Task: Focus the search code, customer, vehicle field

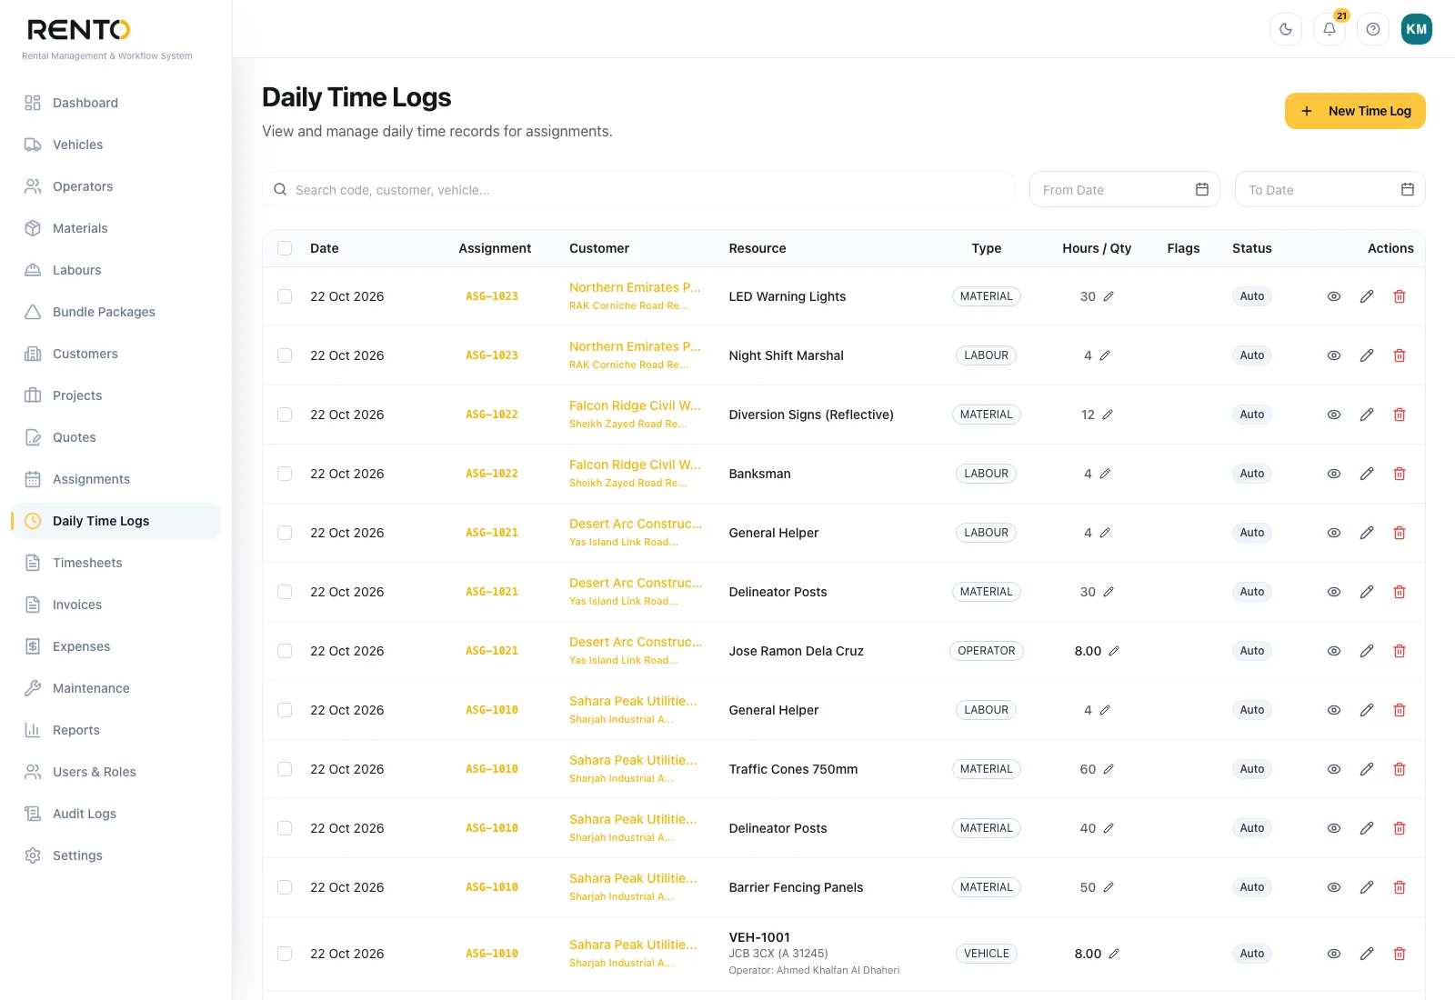Action: pyautogui.click(x=638, y=189)
